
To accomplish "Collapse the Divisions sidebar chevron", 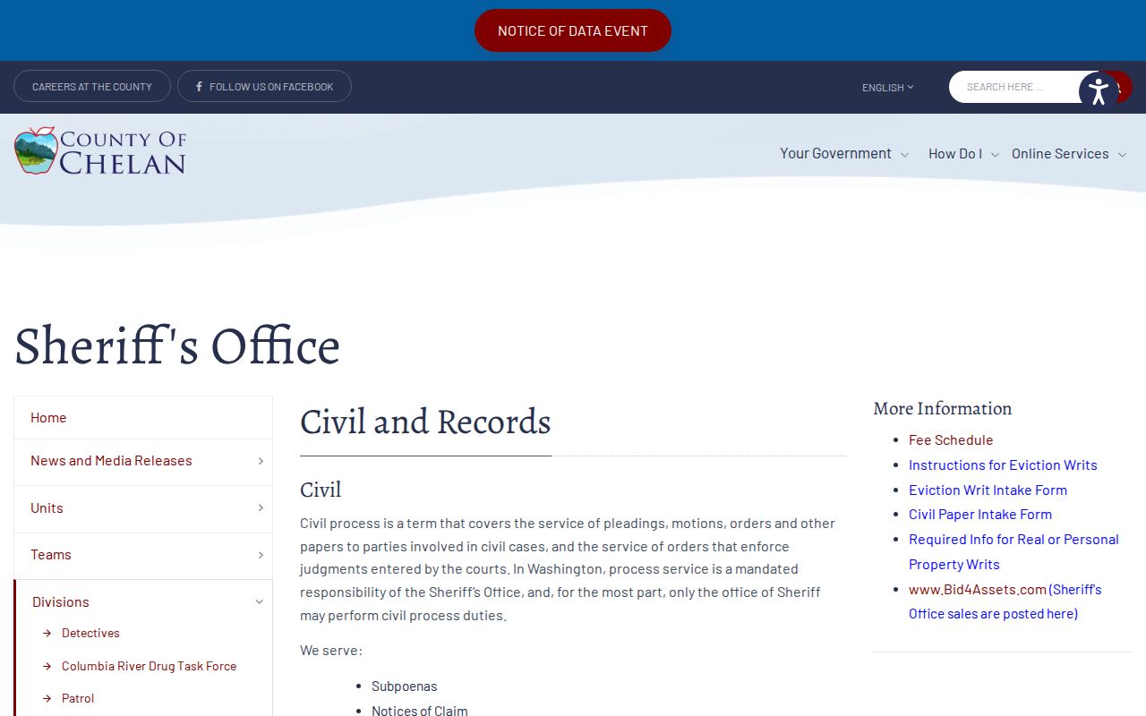I will [260, 602].
